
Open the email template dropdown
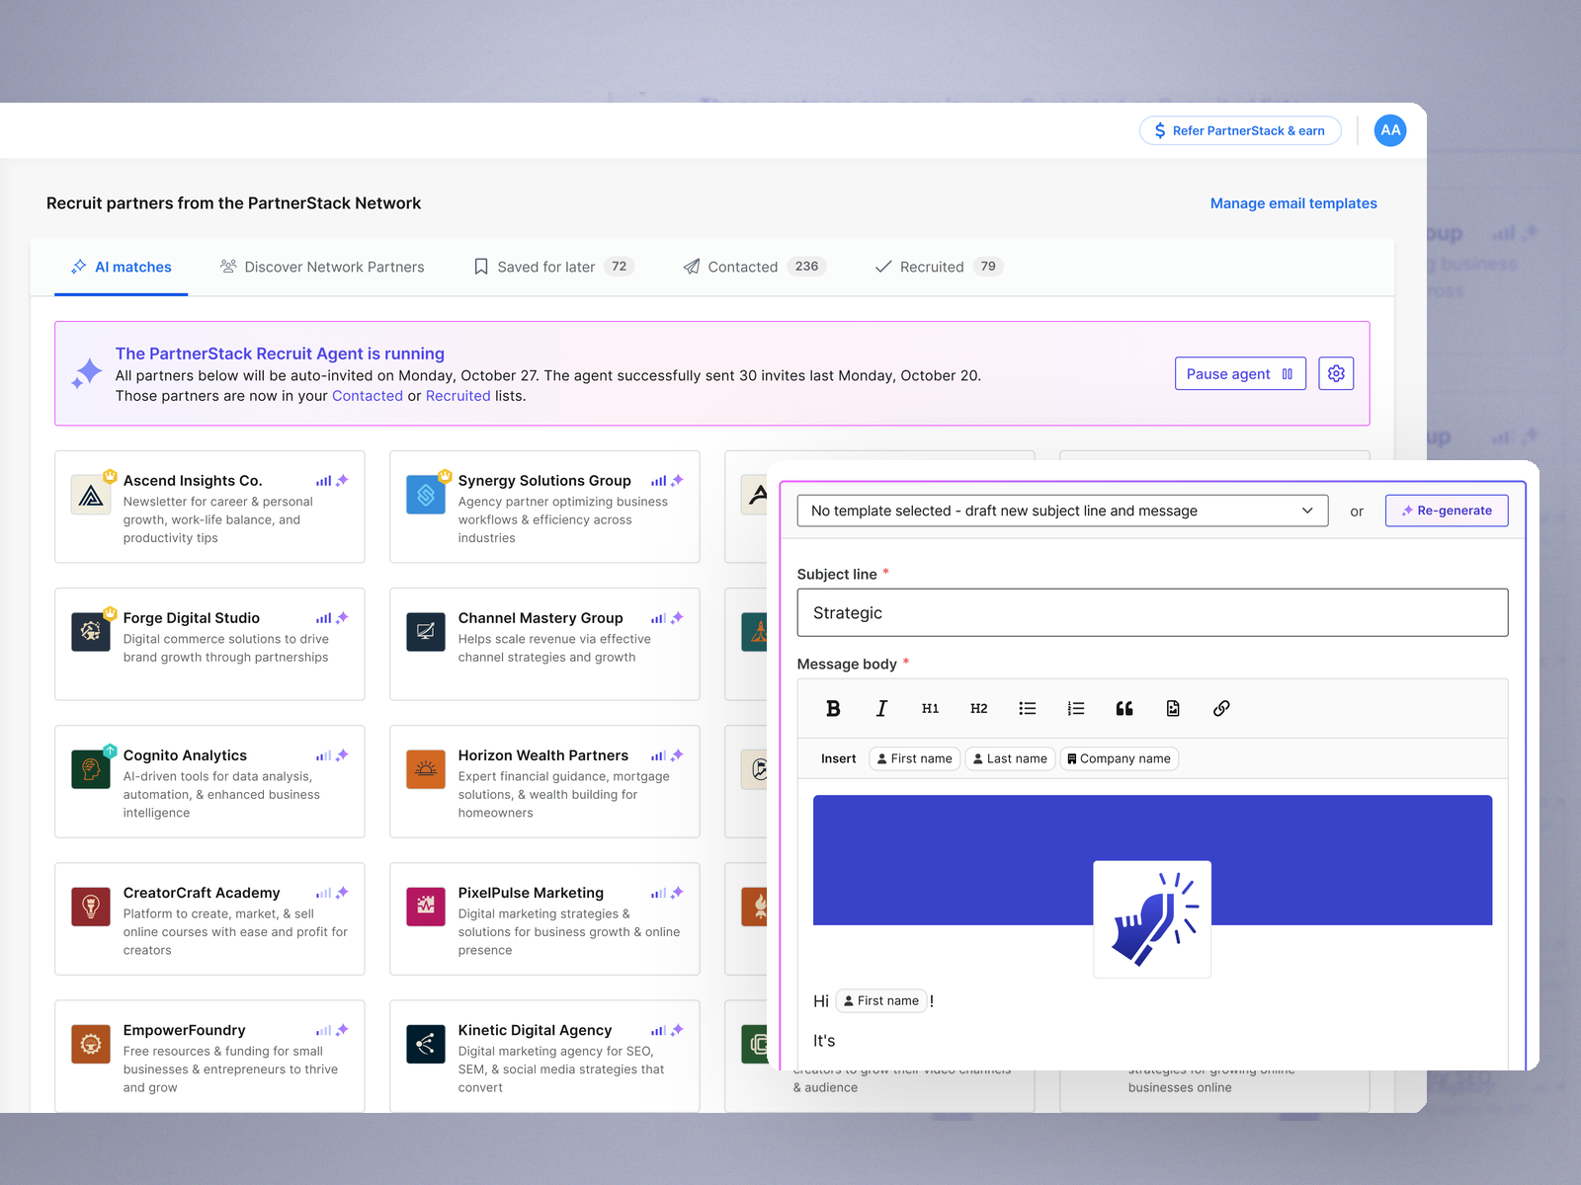tap(1062, 511)
